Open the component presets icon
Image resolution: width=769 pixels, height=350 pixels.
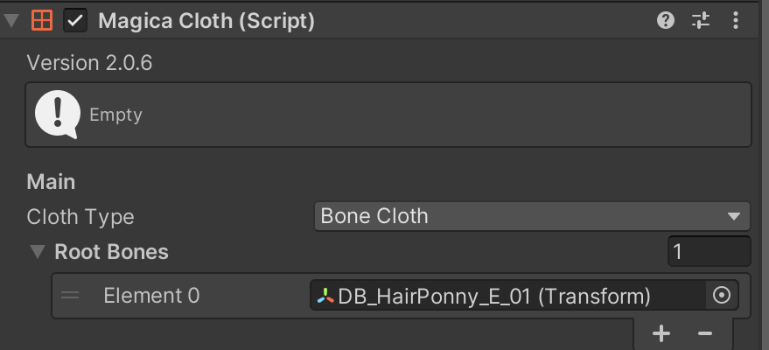click(x=701, y=20)
